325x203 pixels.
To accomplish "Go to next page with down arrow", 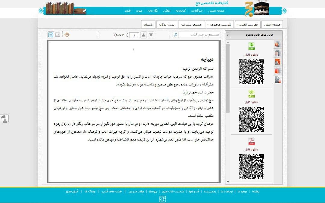I will click(x=151, y=35).
